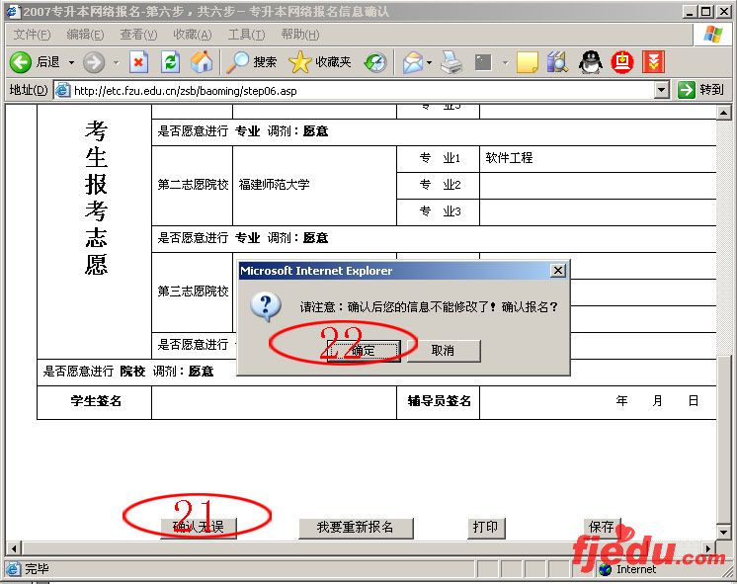Open the 工具(T) menu

click(x=246, y=35)
